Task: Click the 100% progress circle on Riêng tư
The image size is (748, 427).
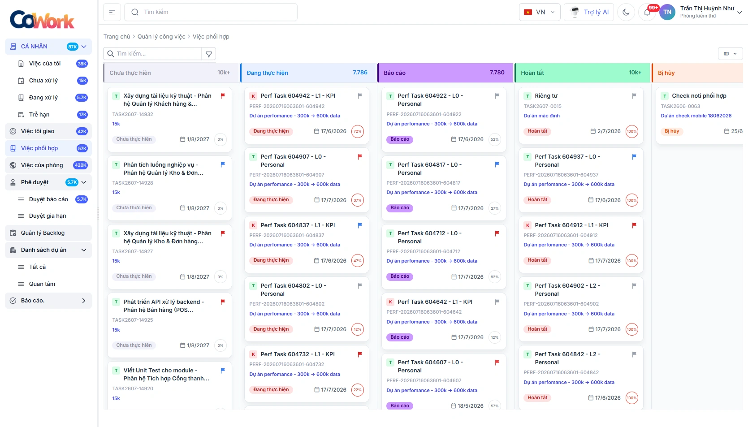Action: (632, 132)
